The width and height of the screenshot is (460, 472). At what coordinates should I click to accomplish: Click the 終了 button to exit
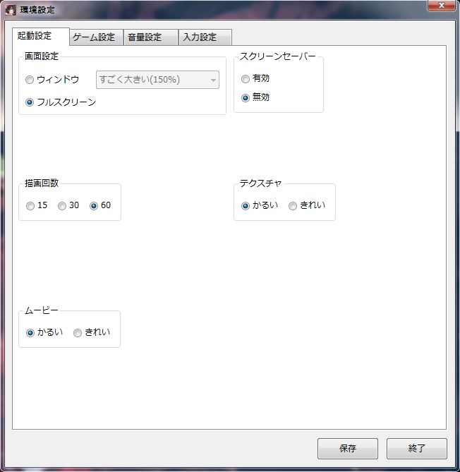(416, 448)
